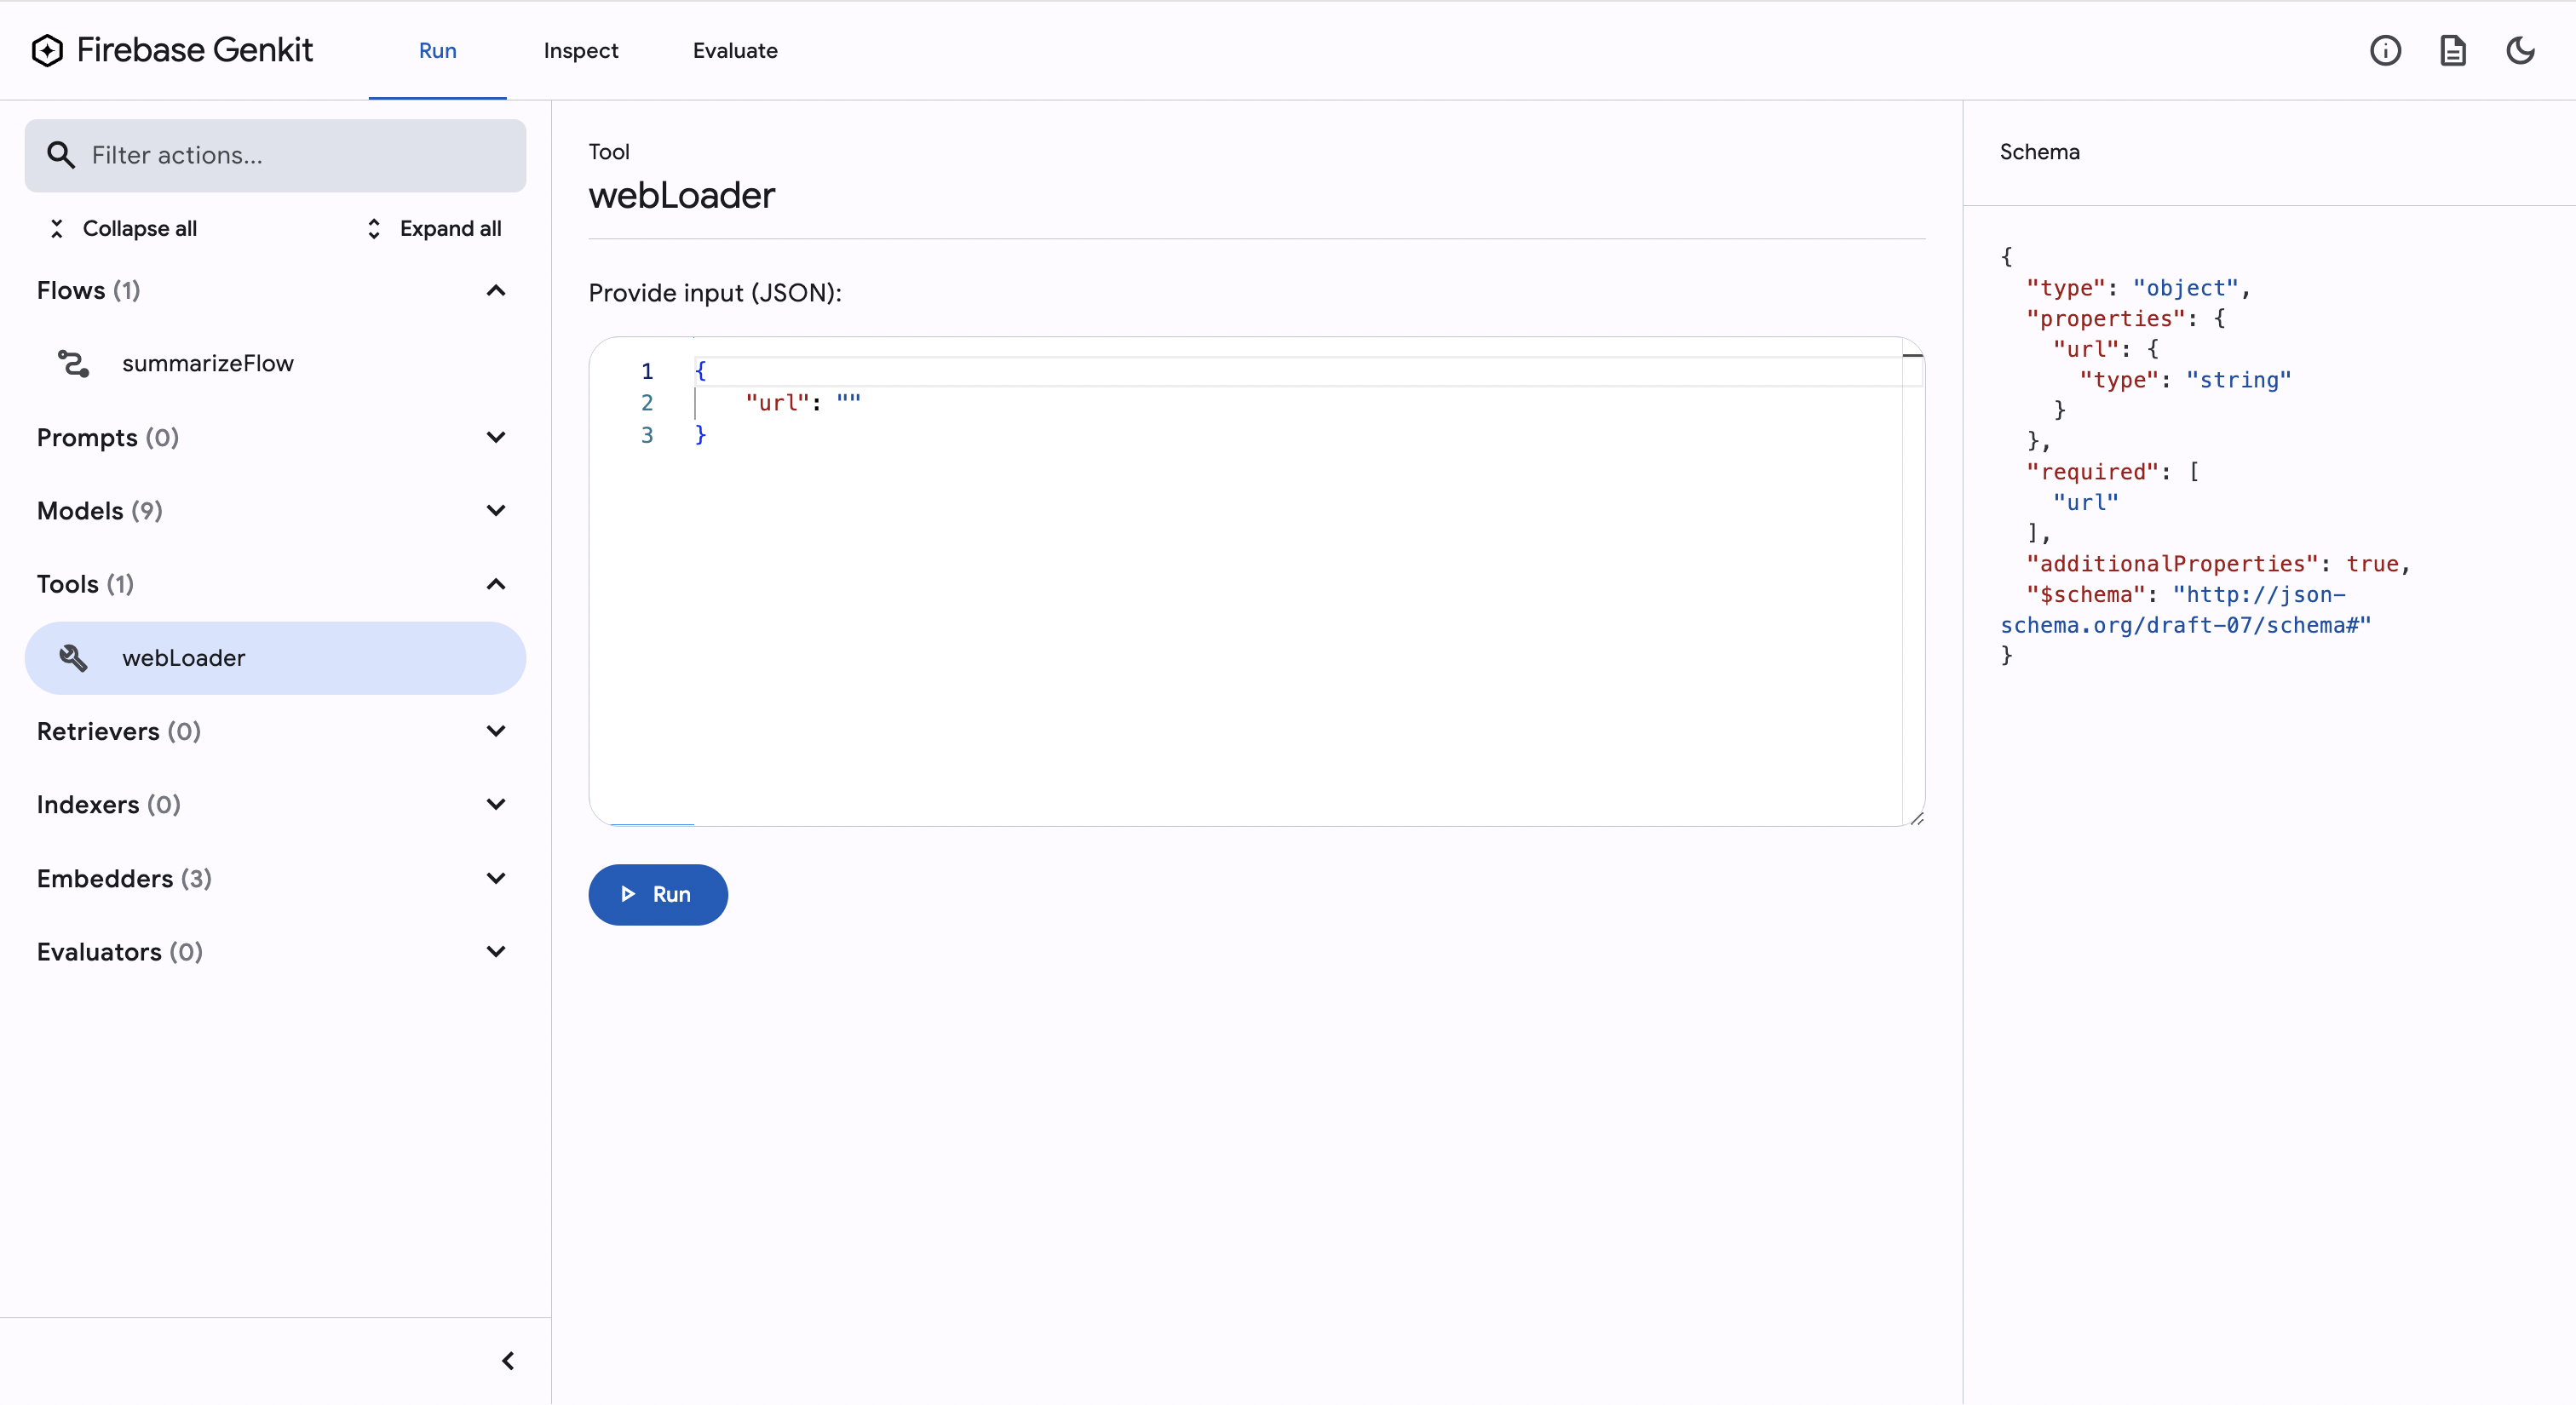
Task: Toggle collapse all panels
Action: coord(123,227)
